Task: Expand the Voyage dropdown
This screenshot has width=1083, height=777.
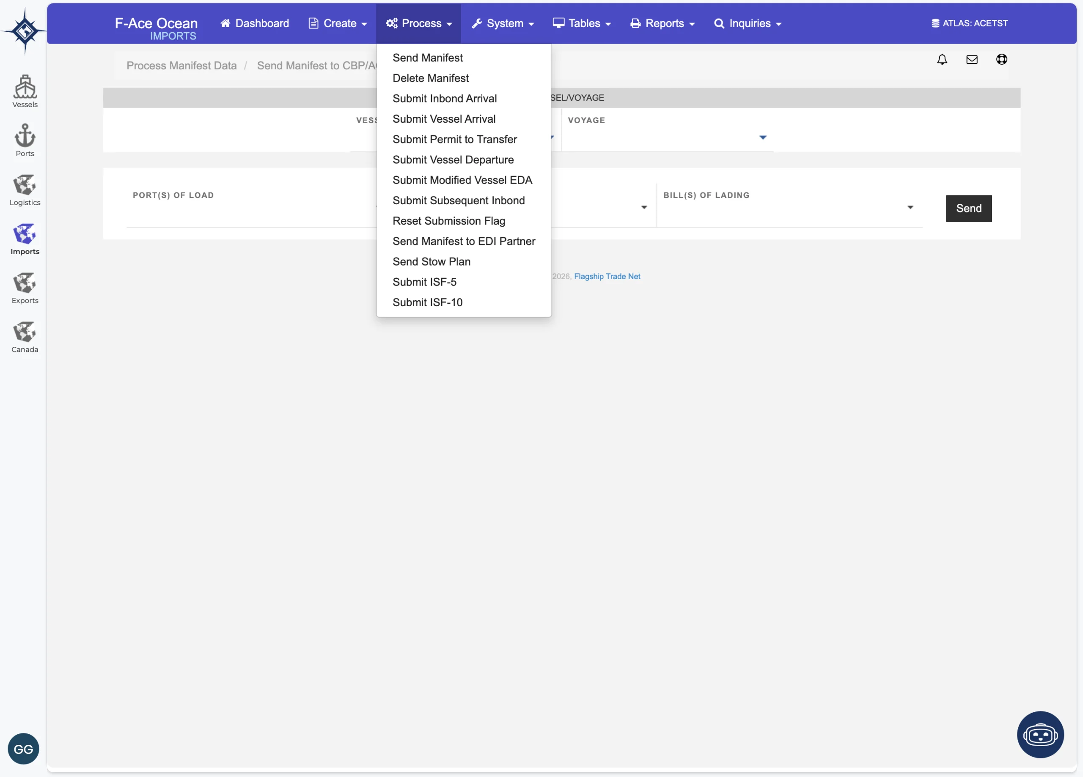Action: click(x=763, y=137)
